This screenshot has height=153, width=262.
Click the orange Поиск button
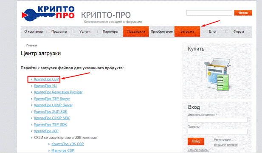243,13
